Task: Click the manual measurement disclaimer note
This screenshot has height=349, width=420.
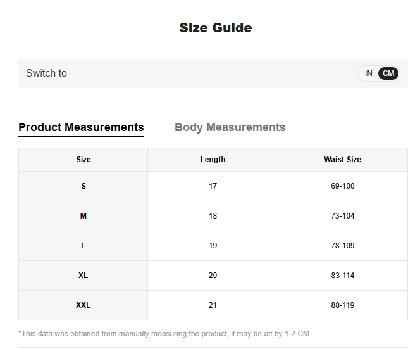Action: (165, 334)
